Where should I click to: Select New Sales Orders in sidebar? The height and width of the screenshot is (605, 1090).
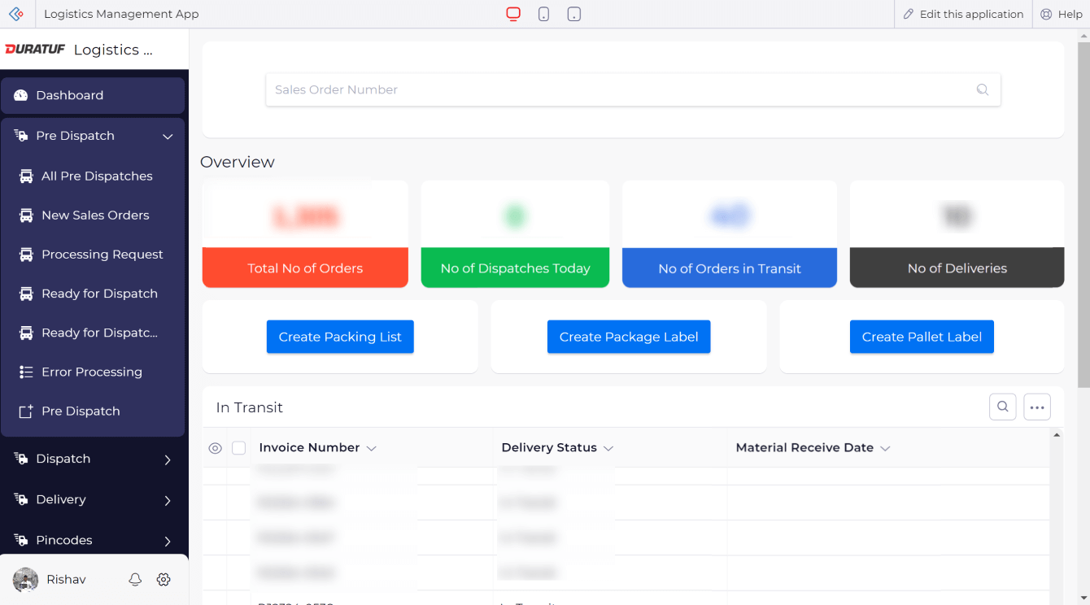coord(95,215)
